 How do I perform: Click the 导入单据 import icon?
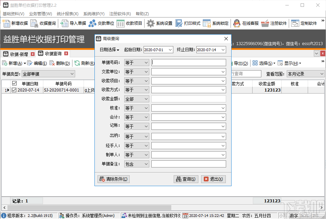click(x=73, y=23)
